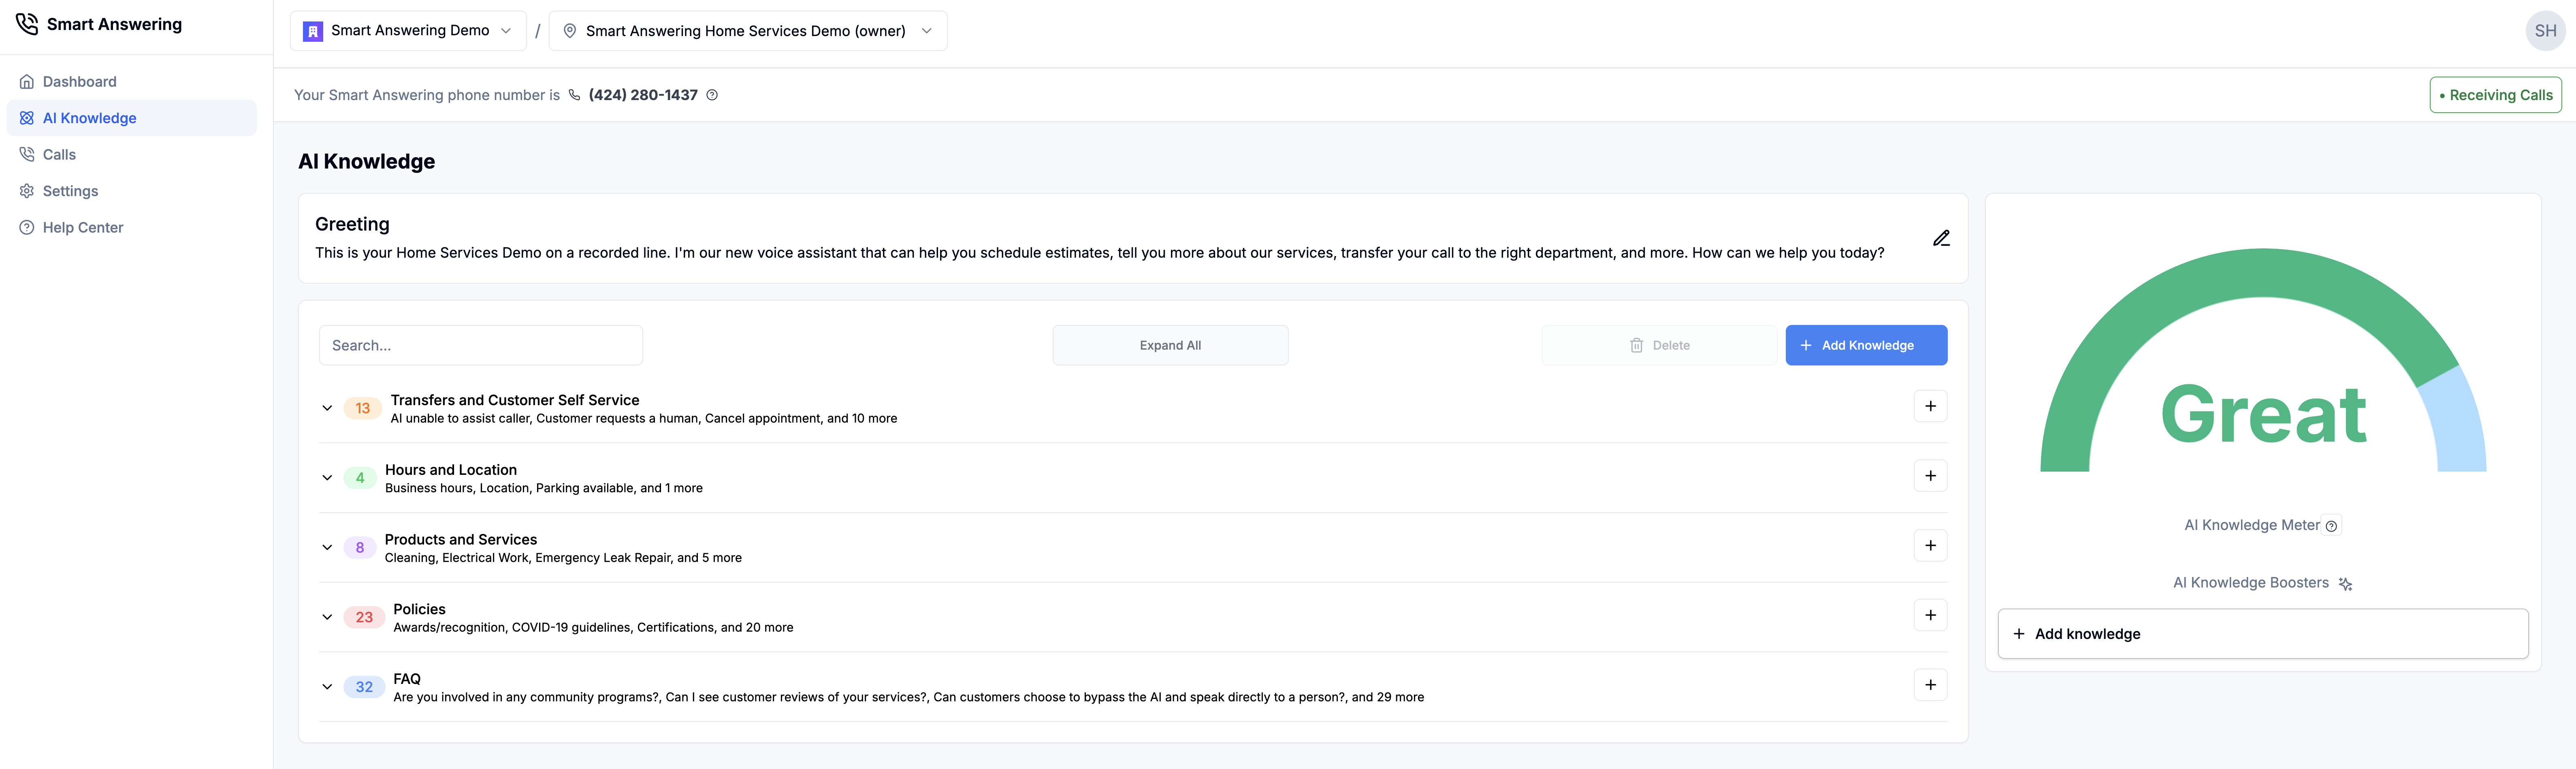Click the FAQ section title
The height and width of the screenshot is (769, 2576).
point(407,679)
